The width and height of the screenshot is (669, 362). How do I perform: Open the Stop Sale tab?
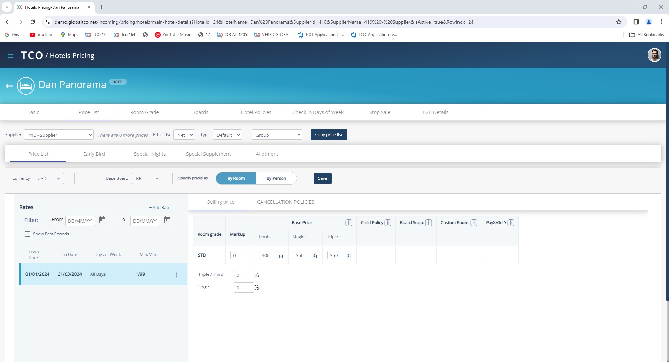point(380,112)
